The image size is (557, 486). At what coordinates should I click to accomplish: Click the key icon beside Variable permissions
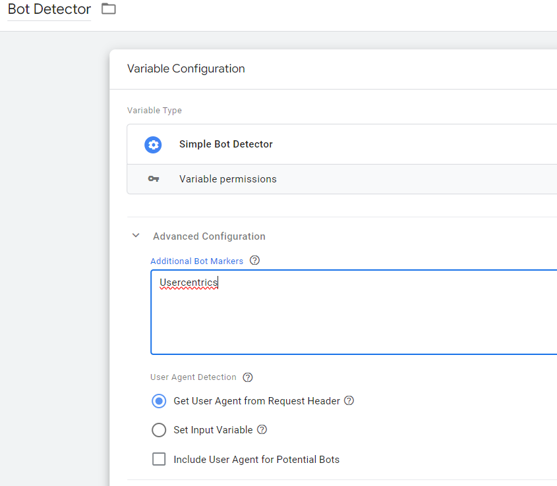(x=154, y=178)
